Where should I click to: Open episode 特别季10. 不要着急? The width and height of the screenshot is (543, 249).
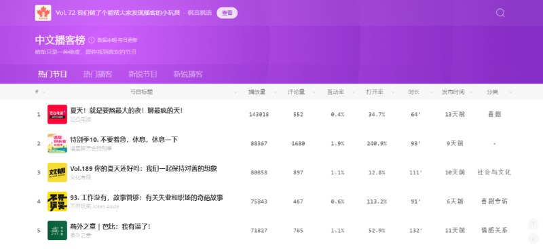pyautogui.click(x=124, y=140)
